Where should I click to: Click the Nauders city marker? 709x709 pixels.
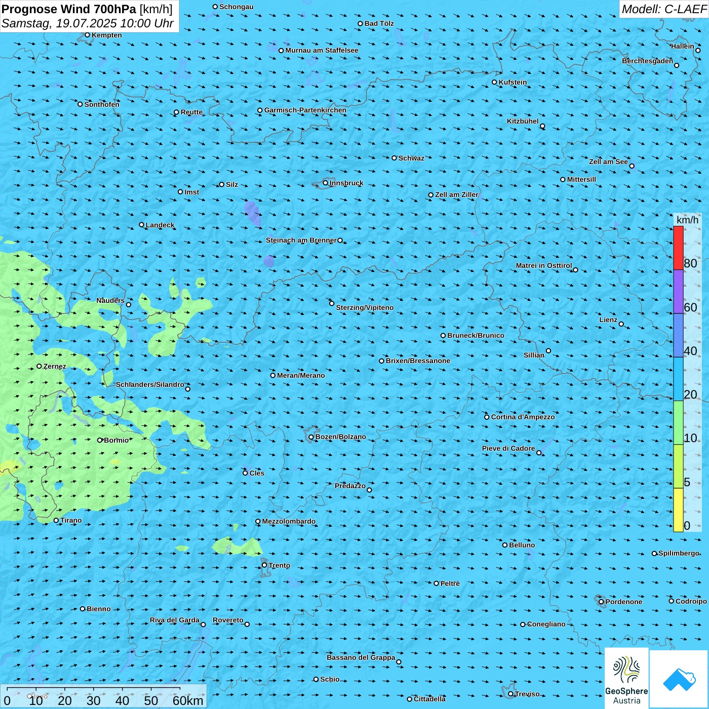coord(129,304)
